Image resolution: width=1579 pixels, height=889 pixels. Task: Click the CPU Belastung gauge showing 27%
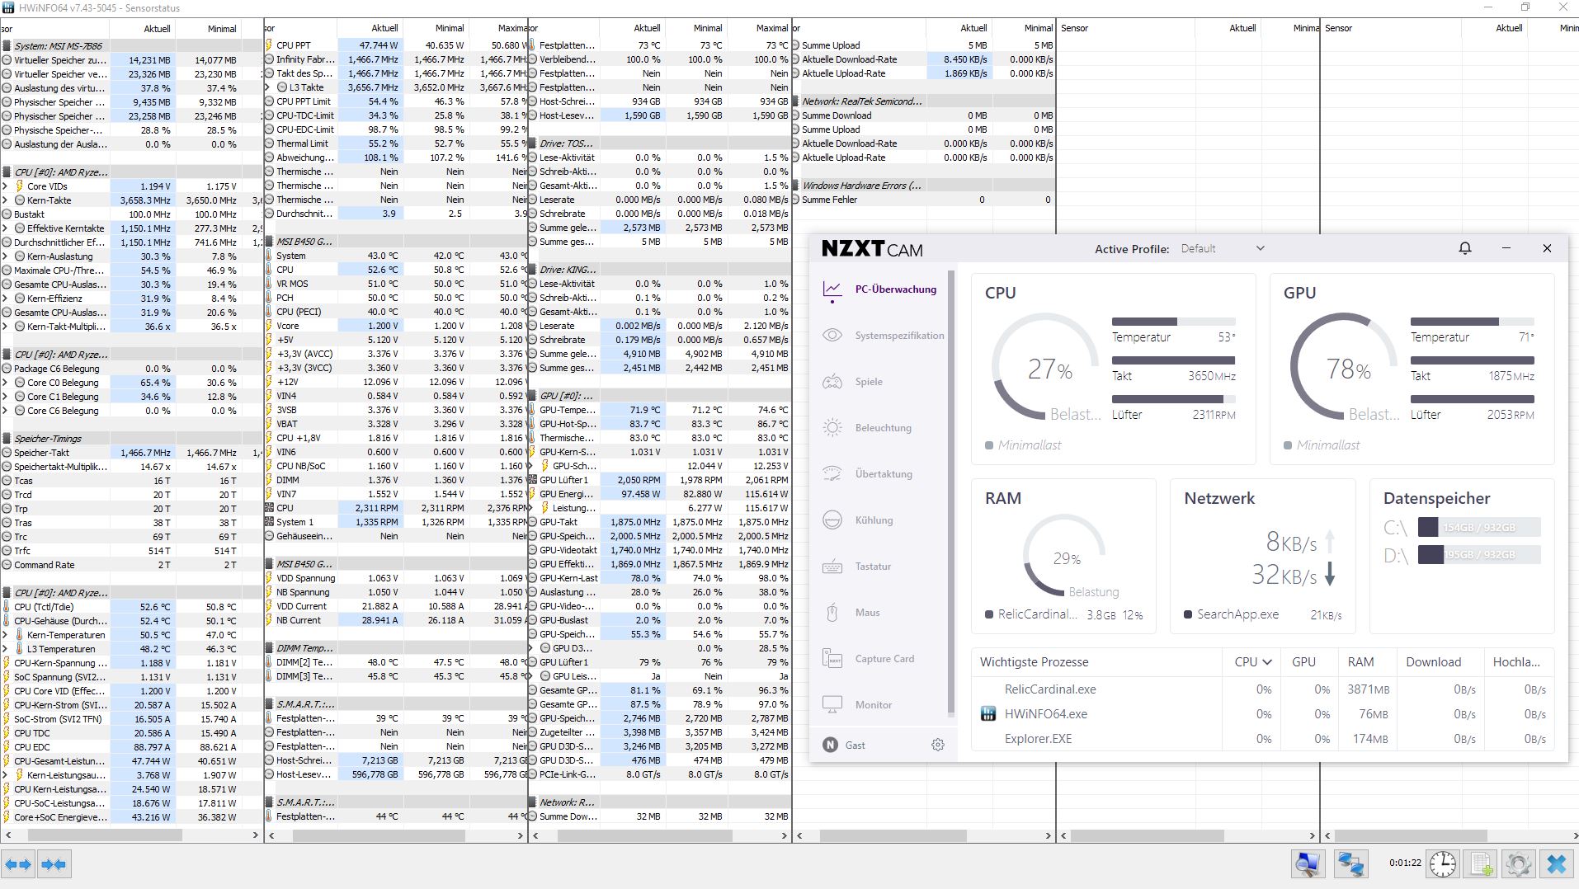(1045, 368)
